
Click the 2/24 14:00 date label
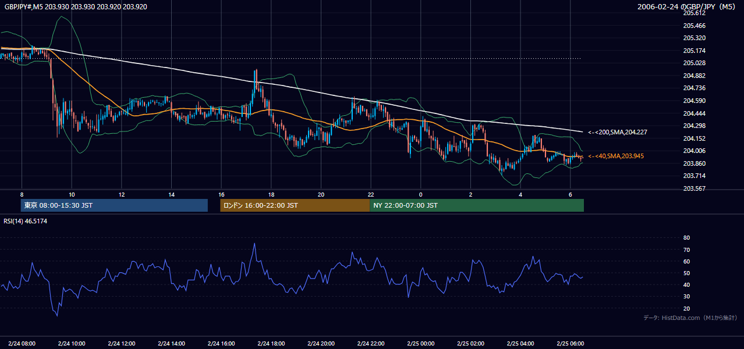pos(171,343)
